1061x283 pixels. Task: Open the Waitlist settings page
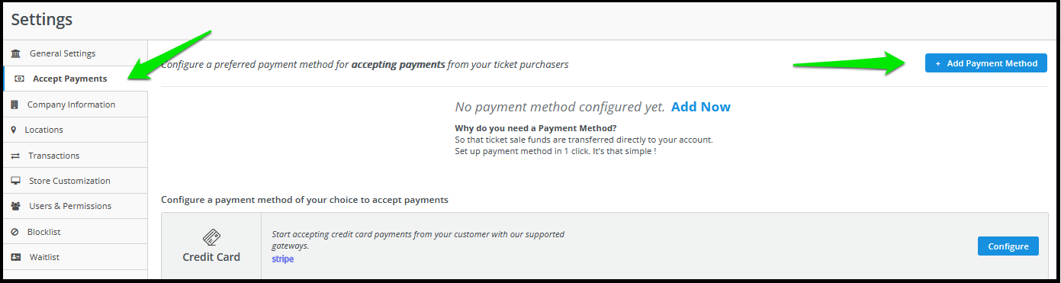pos(75,257)
